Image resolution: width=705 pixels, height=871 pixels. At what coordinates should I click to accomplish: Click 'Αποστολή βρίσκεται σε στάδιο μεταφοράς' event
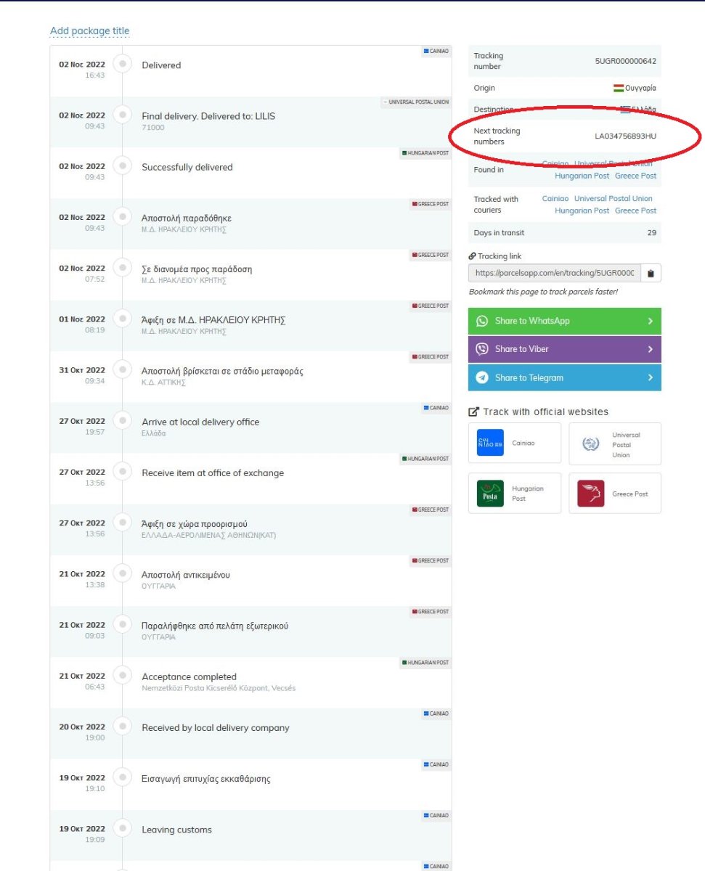222,371
